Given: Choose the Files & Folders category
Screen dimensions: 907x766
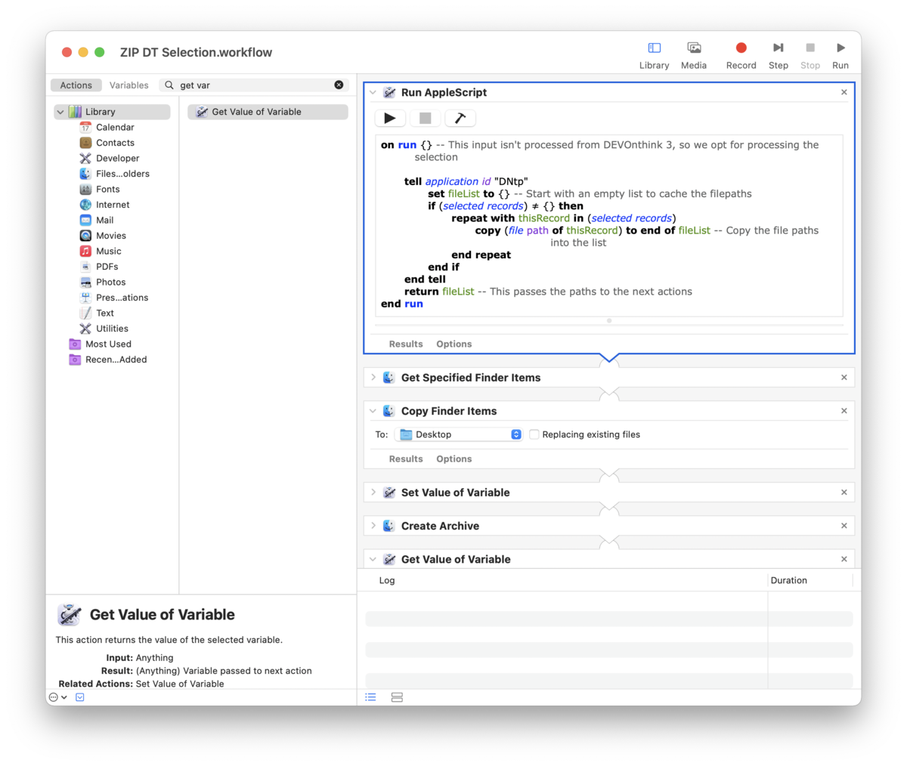Looking at the screenshot, I should [x=122, y=174].
